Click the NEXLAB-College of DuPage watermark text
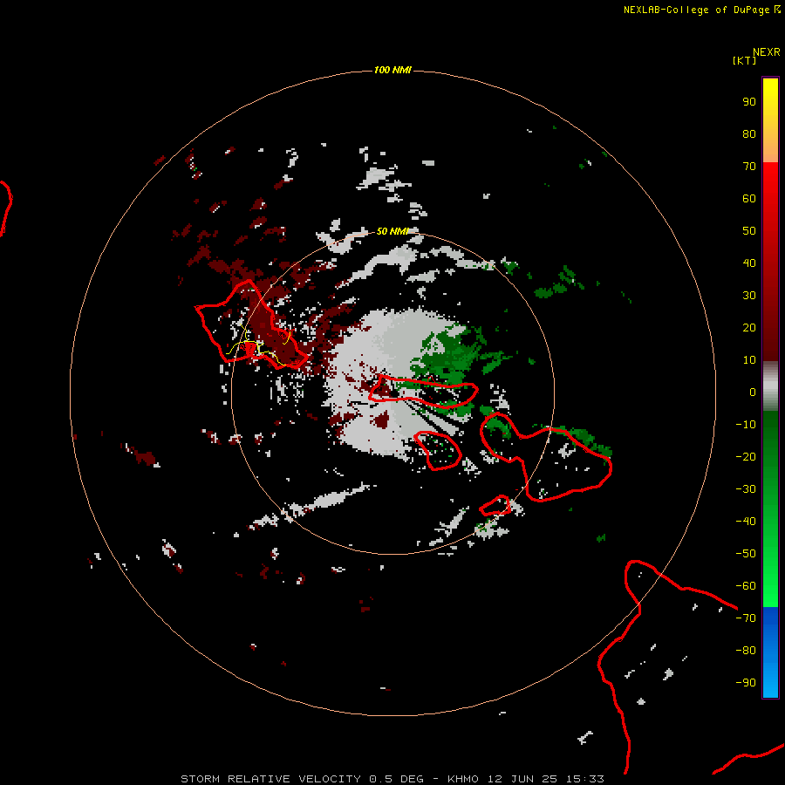 click(701, 10)
